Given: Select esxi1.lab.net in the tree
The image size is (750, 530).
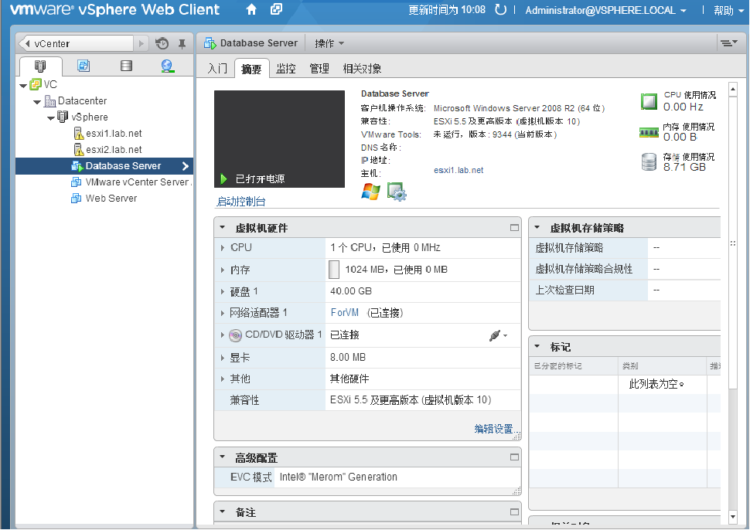Looking at the screenshot, I should [114, 134].
